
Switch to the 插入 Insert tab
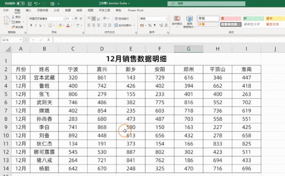(x=28, y=10)
